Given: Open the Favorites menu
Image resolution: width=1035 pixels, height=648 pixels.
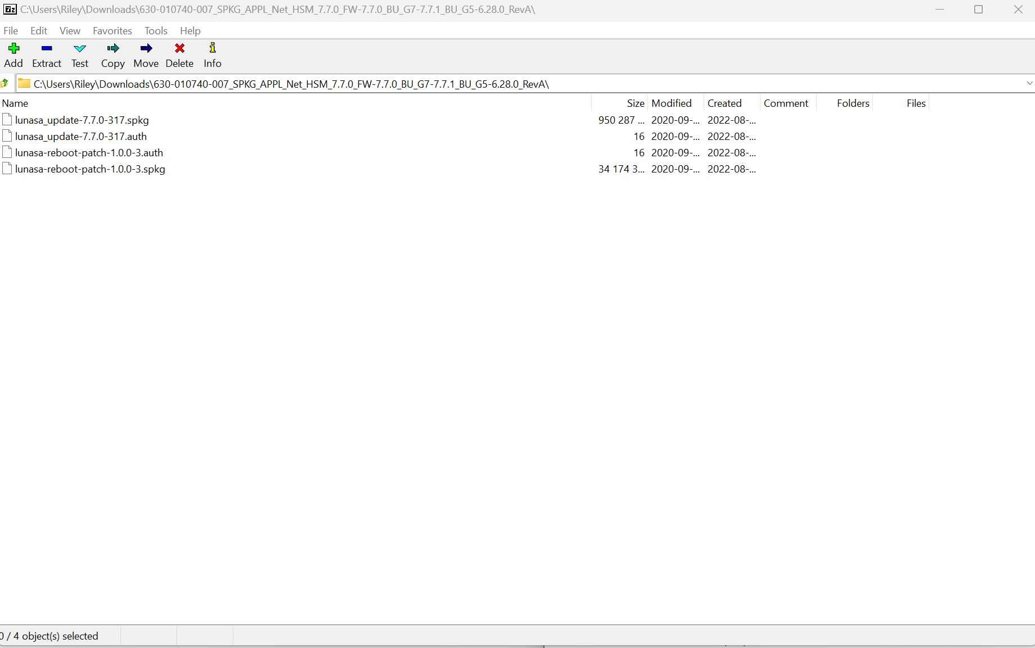Looking at the screenshot, I should (112, 31).
